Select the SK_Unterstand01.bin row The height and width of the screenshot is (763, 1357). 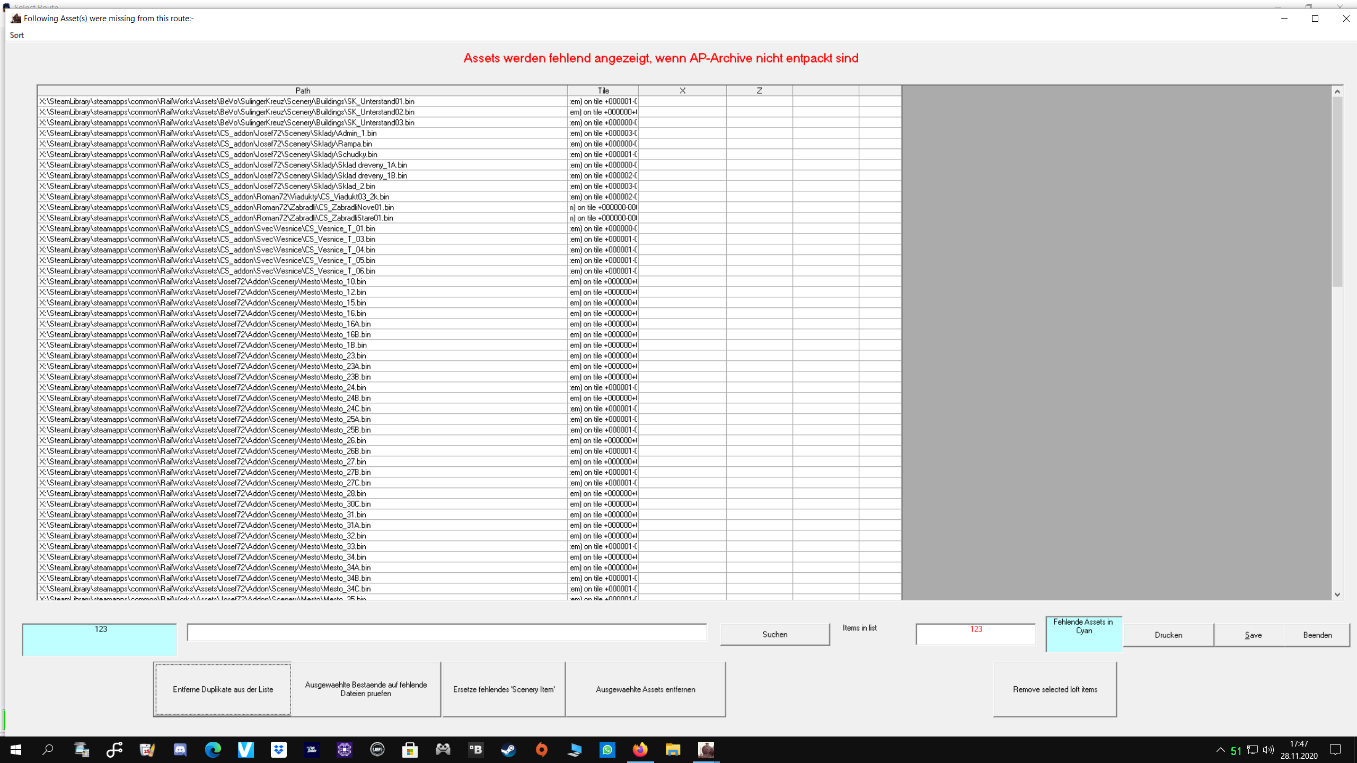(227, 101)
